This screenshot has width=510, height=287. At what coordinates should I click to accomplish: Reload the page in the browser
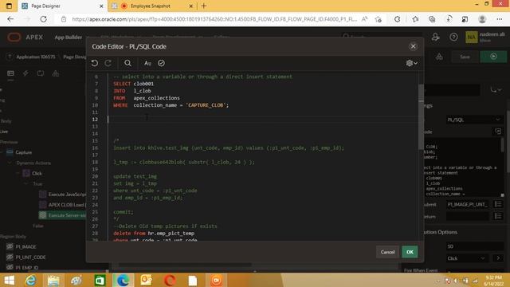[x=43, y=19]
